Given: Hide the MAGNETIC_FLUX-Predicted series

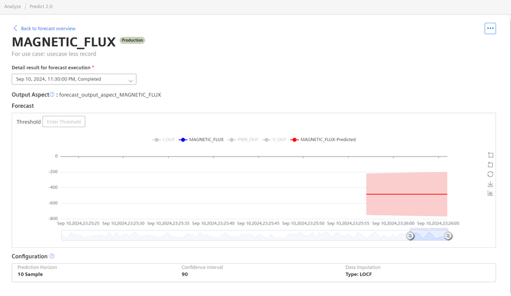Looking at the screenshot, I should coord(322,139).
